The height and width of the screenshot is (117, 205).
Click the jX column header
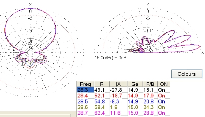[x=118, y=84]
